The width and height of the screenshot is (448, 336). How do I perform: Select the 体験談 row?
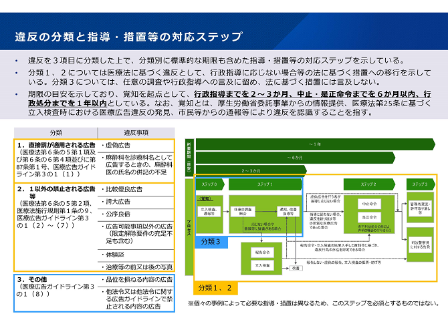(136, 255)
